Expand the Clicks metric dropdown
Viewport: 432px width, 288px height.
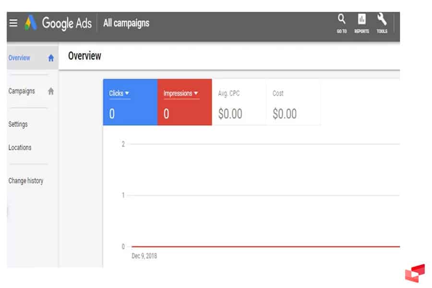pos(127,94)
